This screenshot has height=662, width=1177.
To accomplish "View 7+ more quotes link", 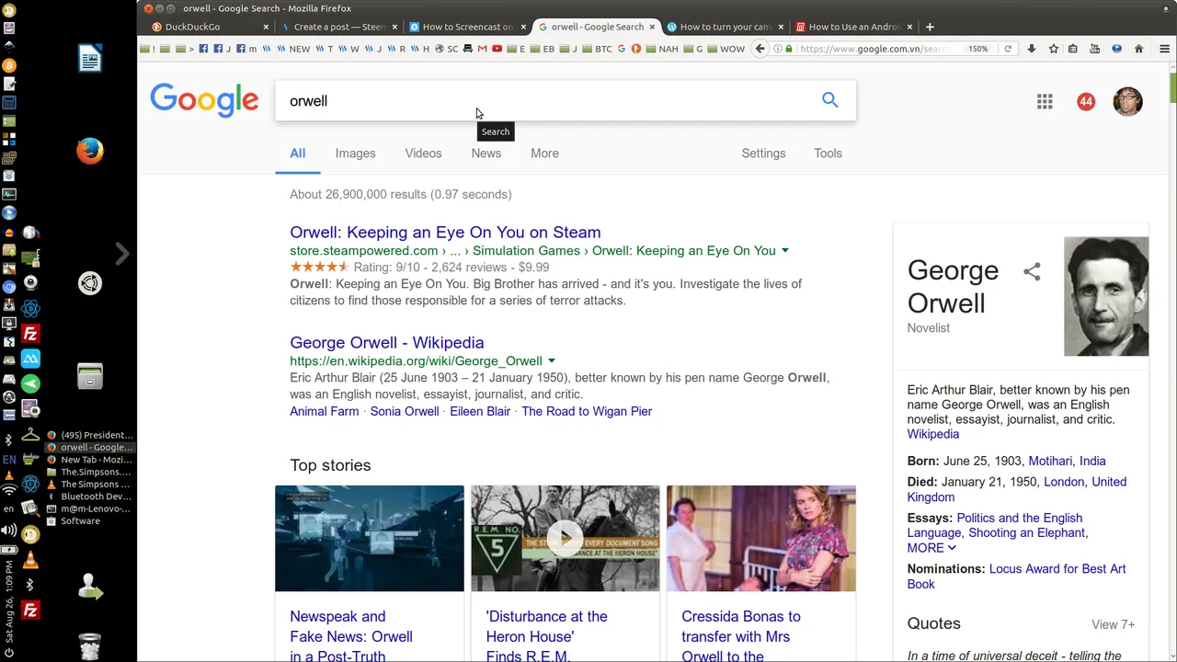I will pyautogui.click(x=1113, y=624).
